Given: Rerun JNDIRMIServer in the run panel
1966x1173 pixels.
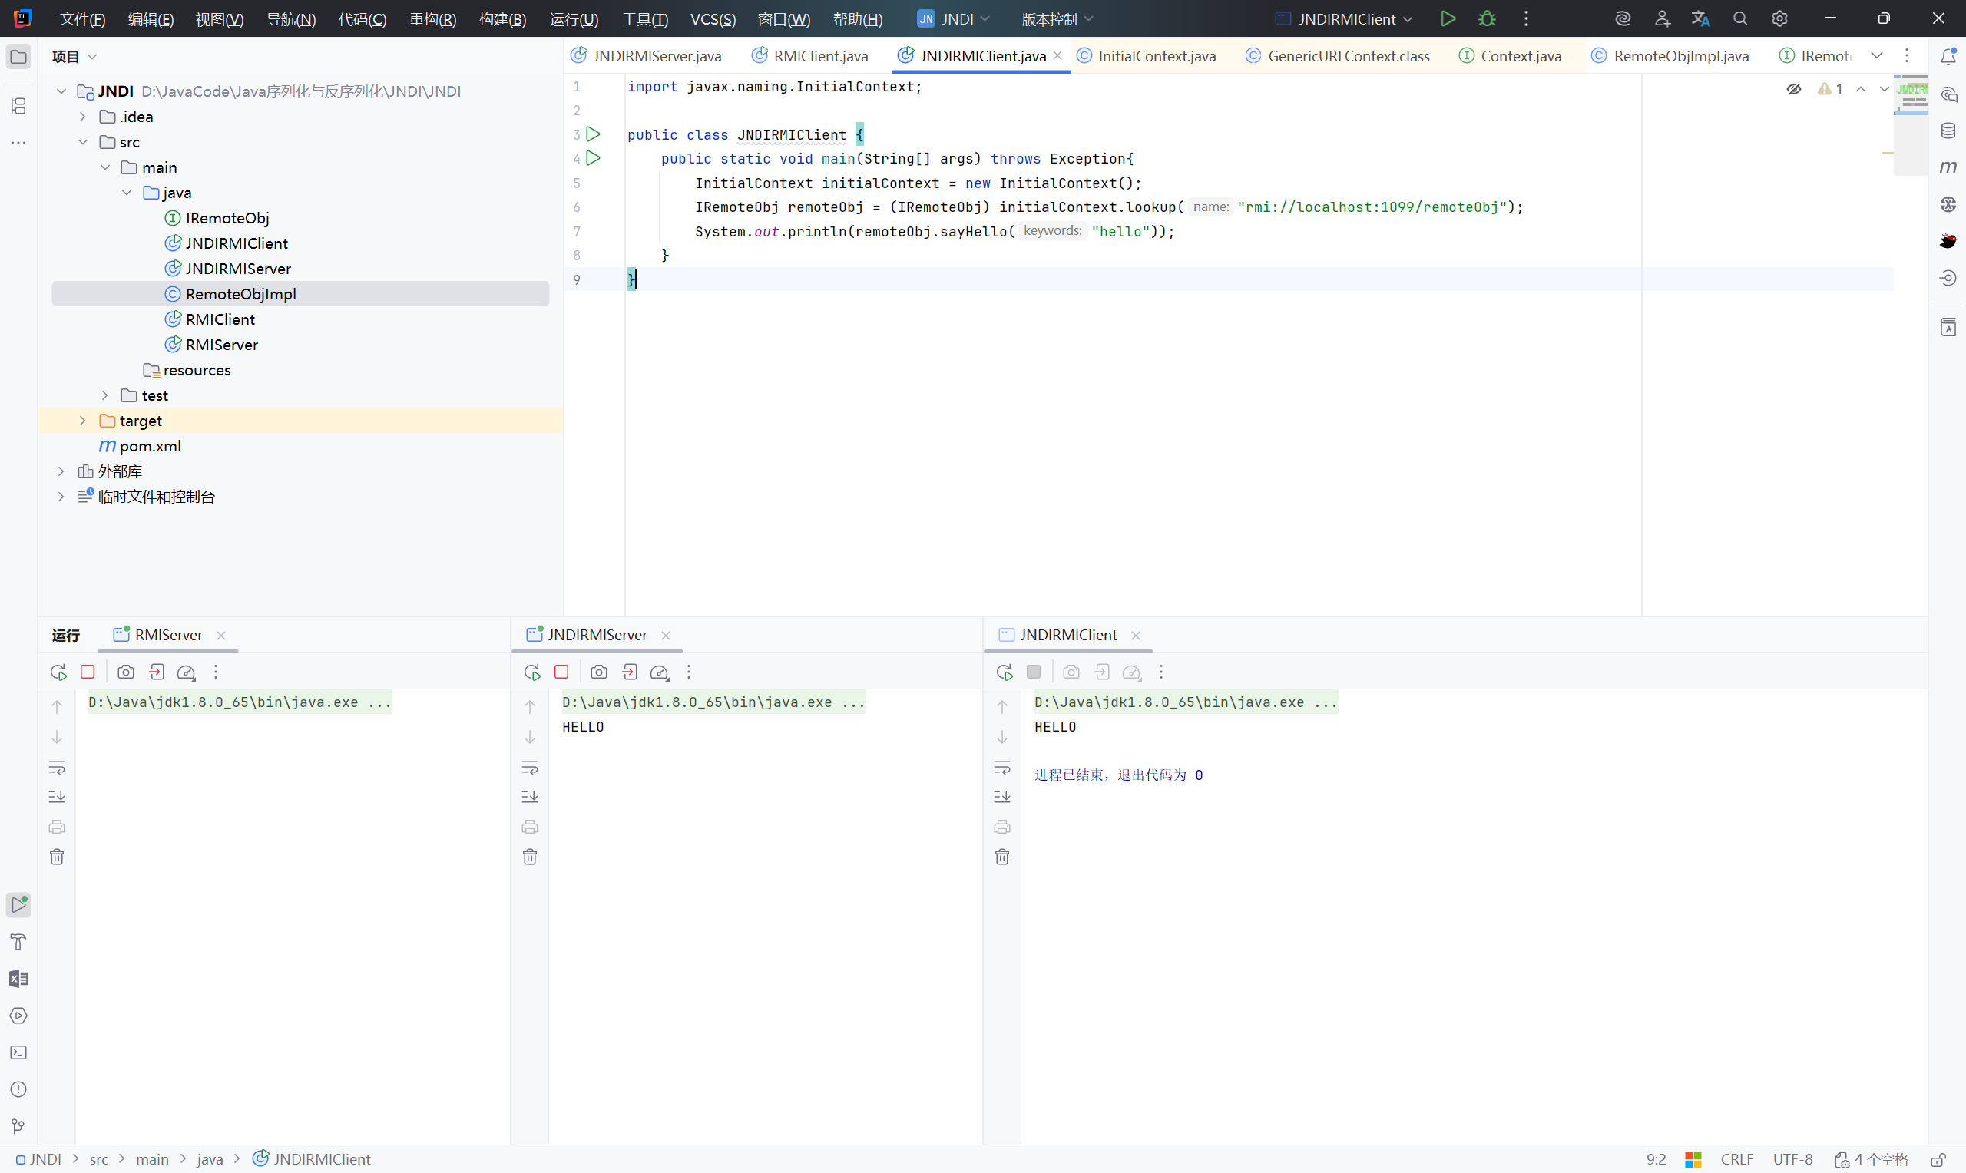Looking at the screenshot, I should coord(532,672).
